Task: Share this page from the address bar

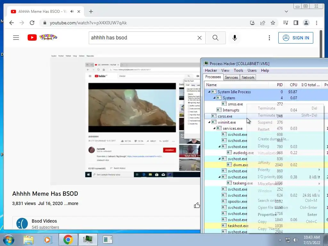Action: point(263,23)
